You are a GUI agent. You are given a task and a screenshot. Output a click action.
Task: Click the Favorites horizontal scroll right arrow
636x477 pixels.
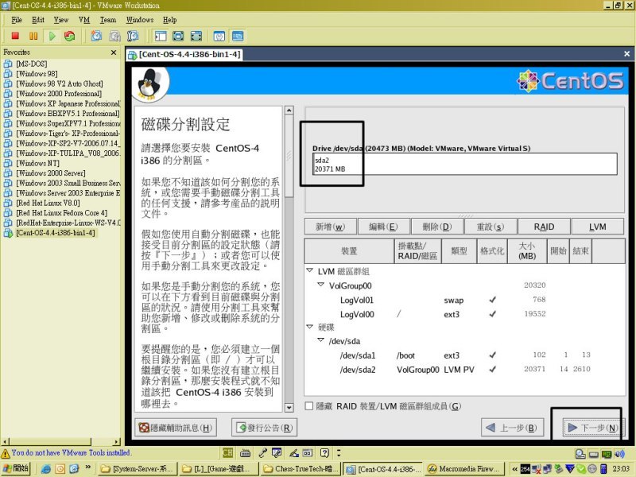point(117,441)
